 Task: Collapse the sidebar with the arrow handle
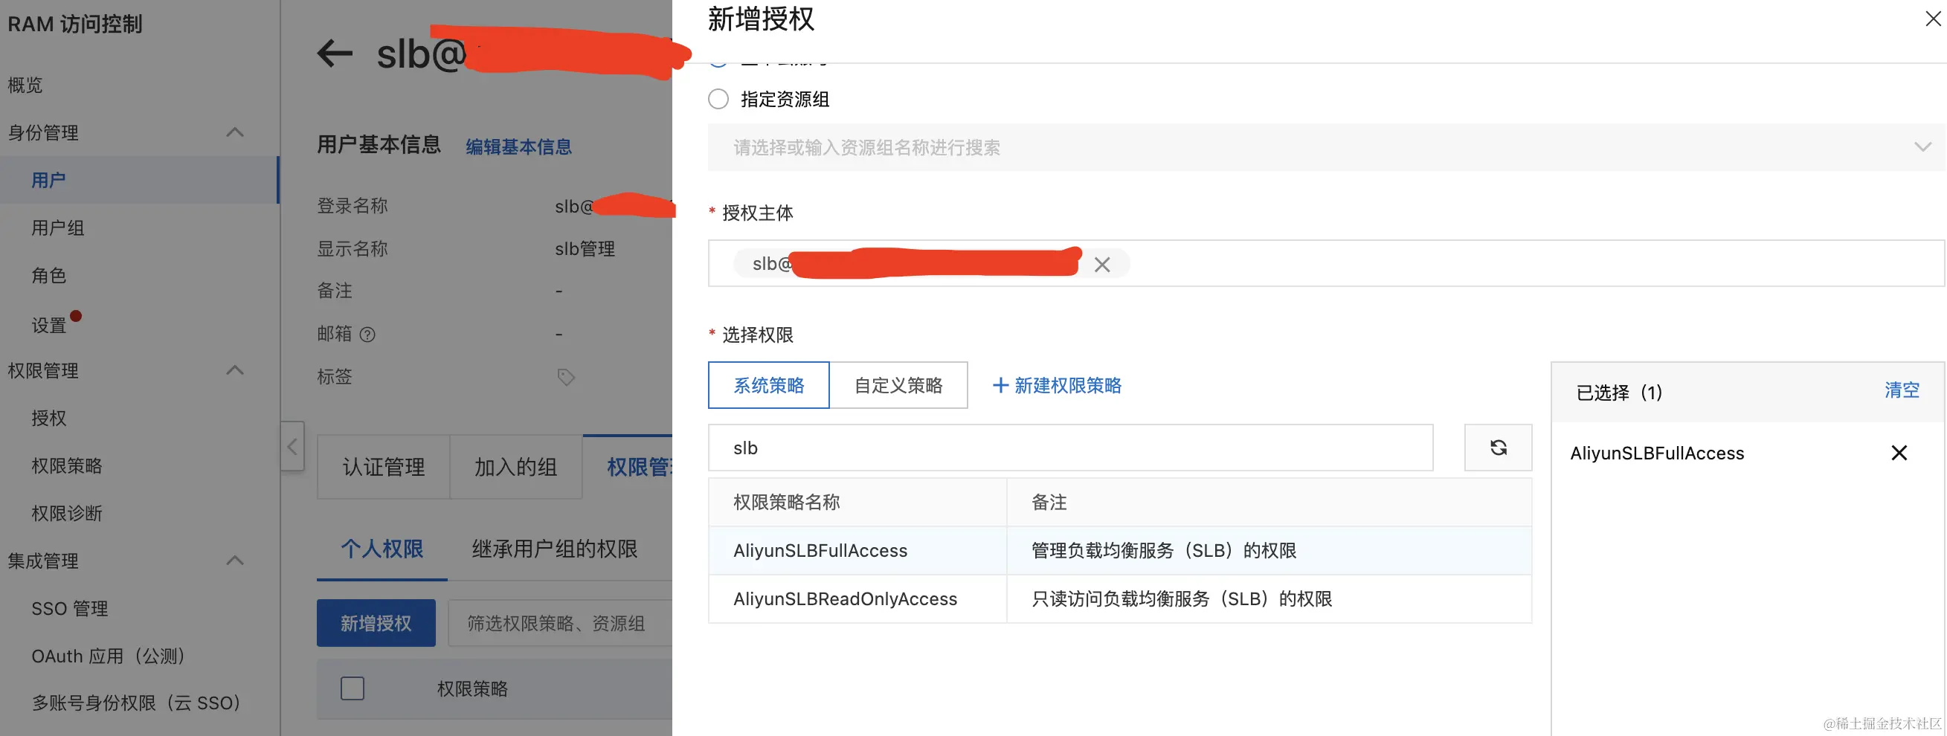point(292,447)
